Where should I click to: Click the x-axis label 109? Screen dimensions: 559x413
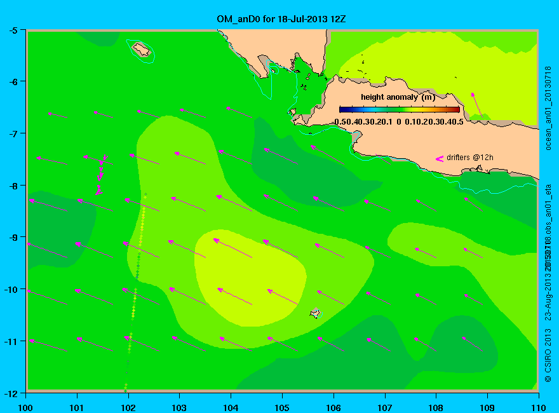(x=487, y=407)
